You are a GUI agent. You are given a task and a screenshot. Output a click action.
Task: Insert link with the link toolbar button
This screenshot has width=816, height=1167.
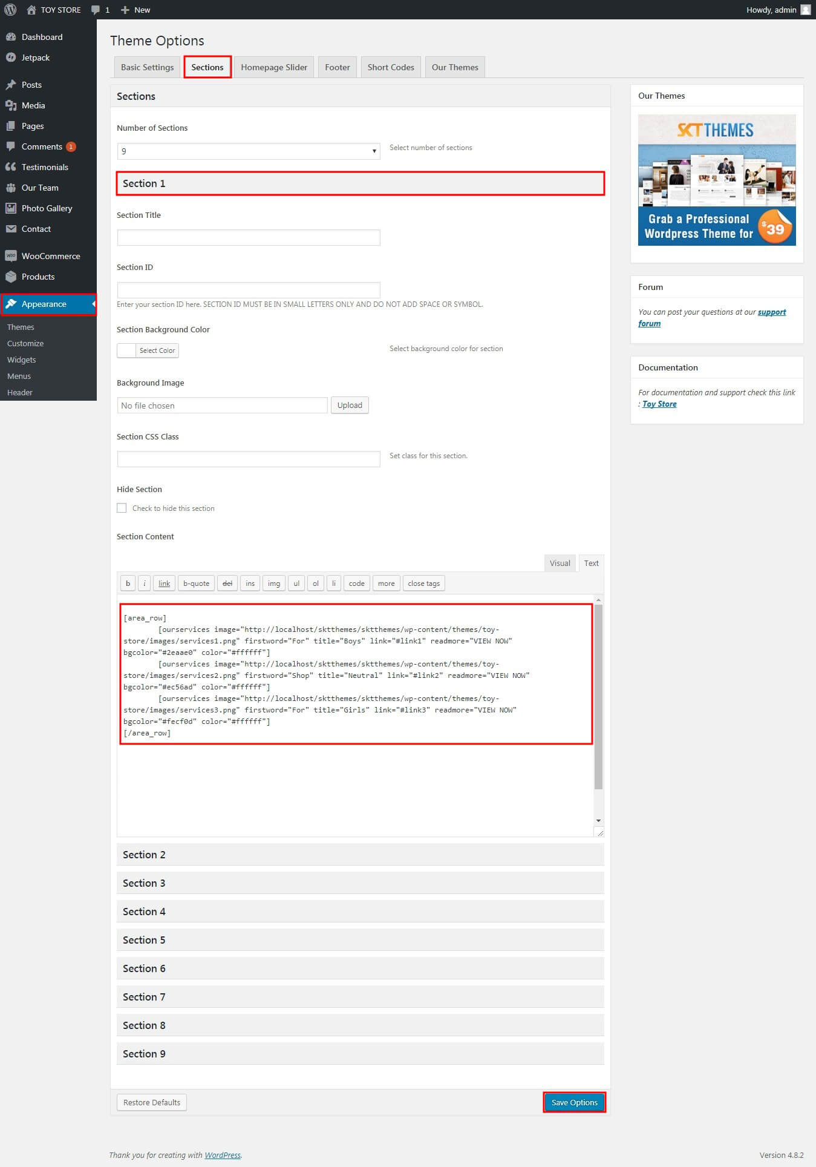164,583
